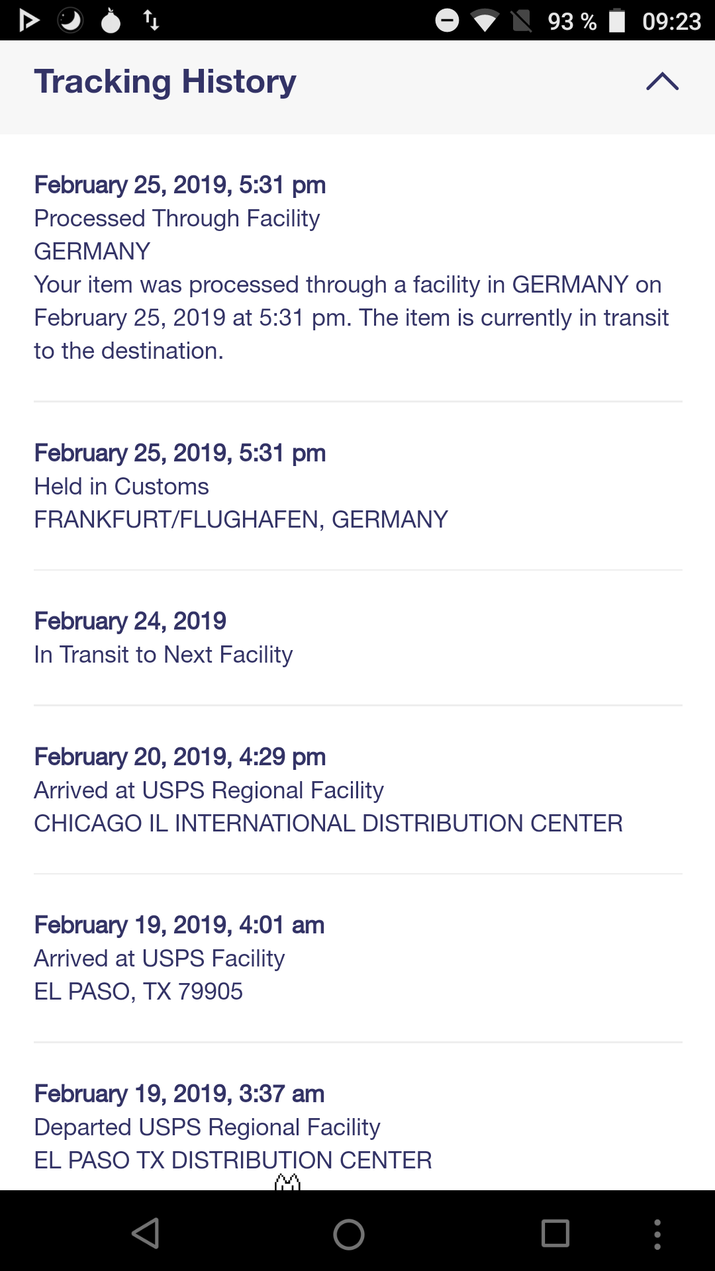Viewport: 715px width, 1271px height.
Task: Select the Processed Through Facility entry
Action: tap(177, 218)
